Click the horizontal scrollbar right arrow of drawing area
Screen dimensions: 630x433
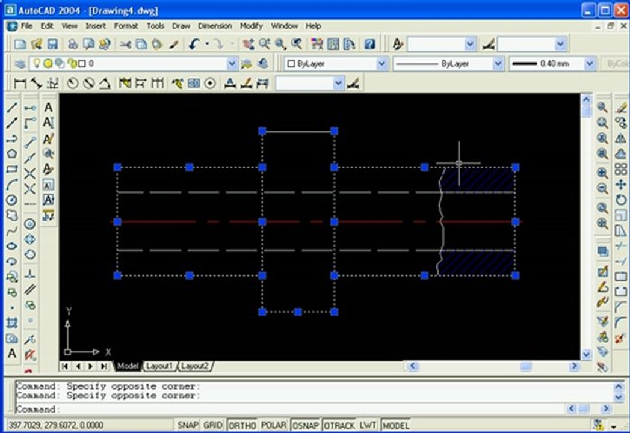575,366
